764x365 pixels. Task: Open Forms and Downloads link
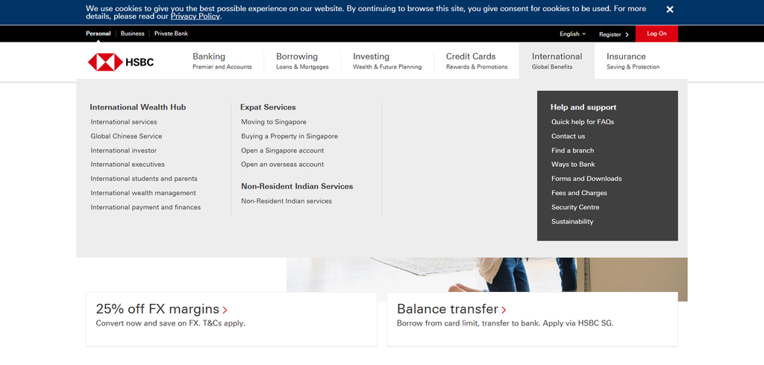tap(586, 179)
